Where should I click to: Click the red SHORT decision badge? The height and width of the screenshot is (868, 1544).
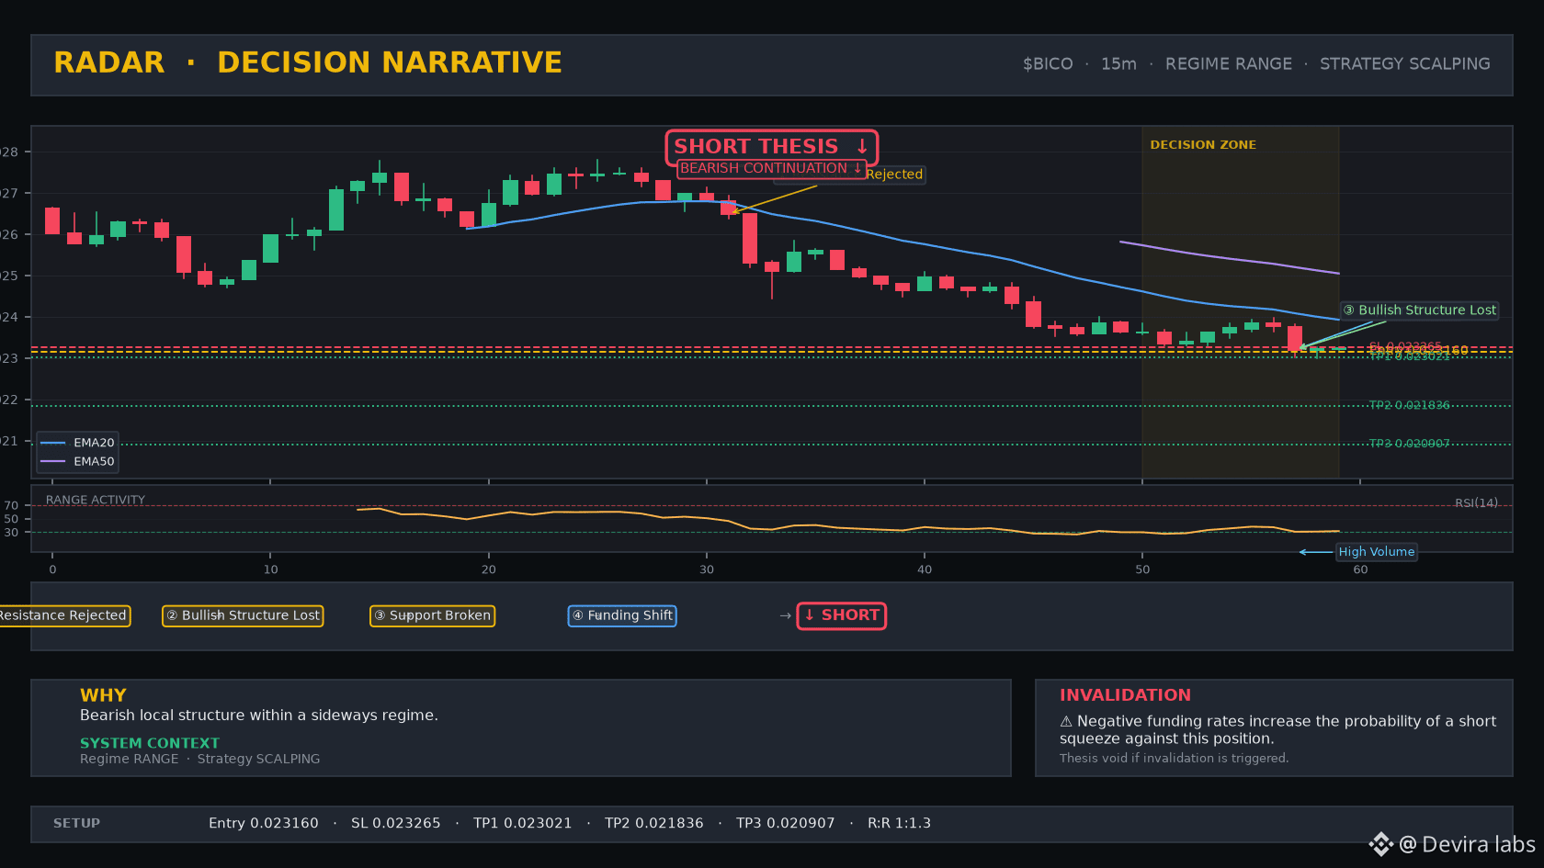[x=841, y=615]
